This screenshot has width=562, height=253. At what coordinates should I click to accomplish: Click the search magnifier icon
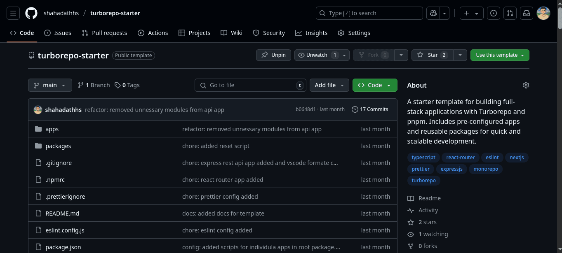coord(322,13)
